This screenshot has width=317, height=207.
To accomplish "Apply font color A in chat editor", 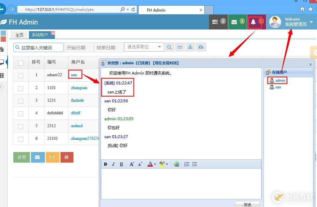I will [x=150, y=164].
